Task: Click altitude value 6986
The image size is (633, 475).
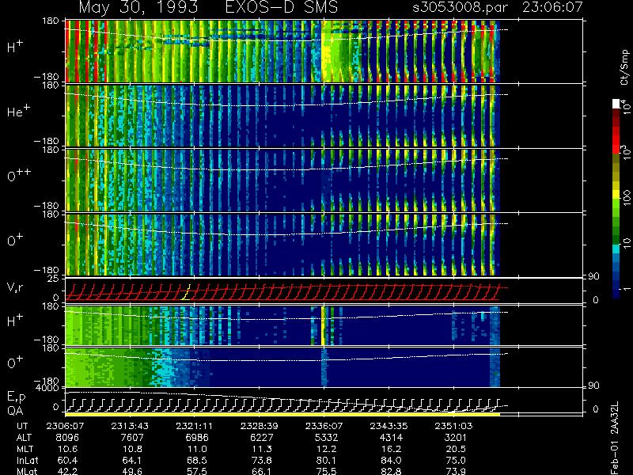Action: (x=197, y=438)
